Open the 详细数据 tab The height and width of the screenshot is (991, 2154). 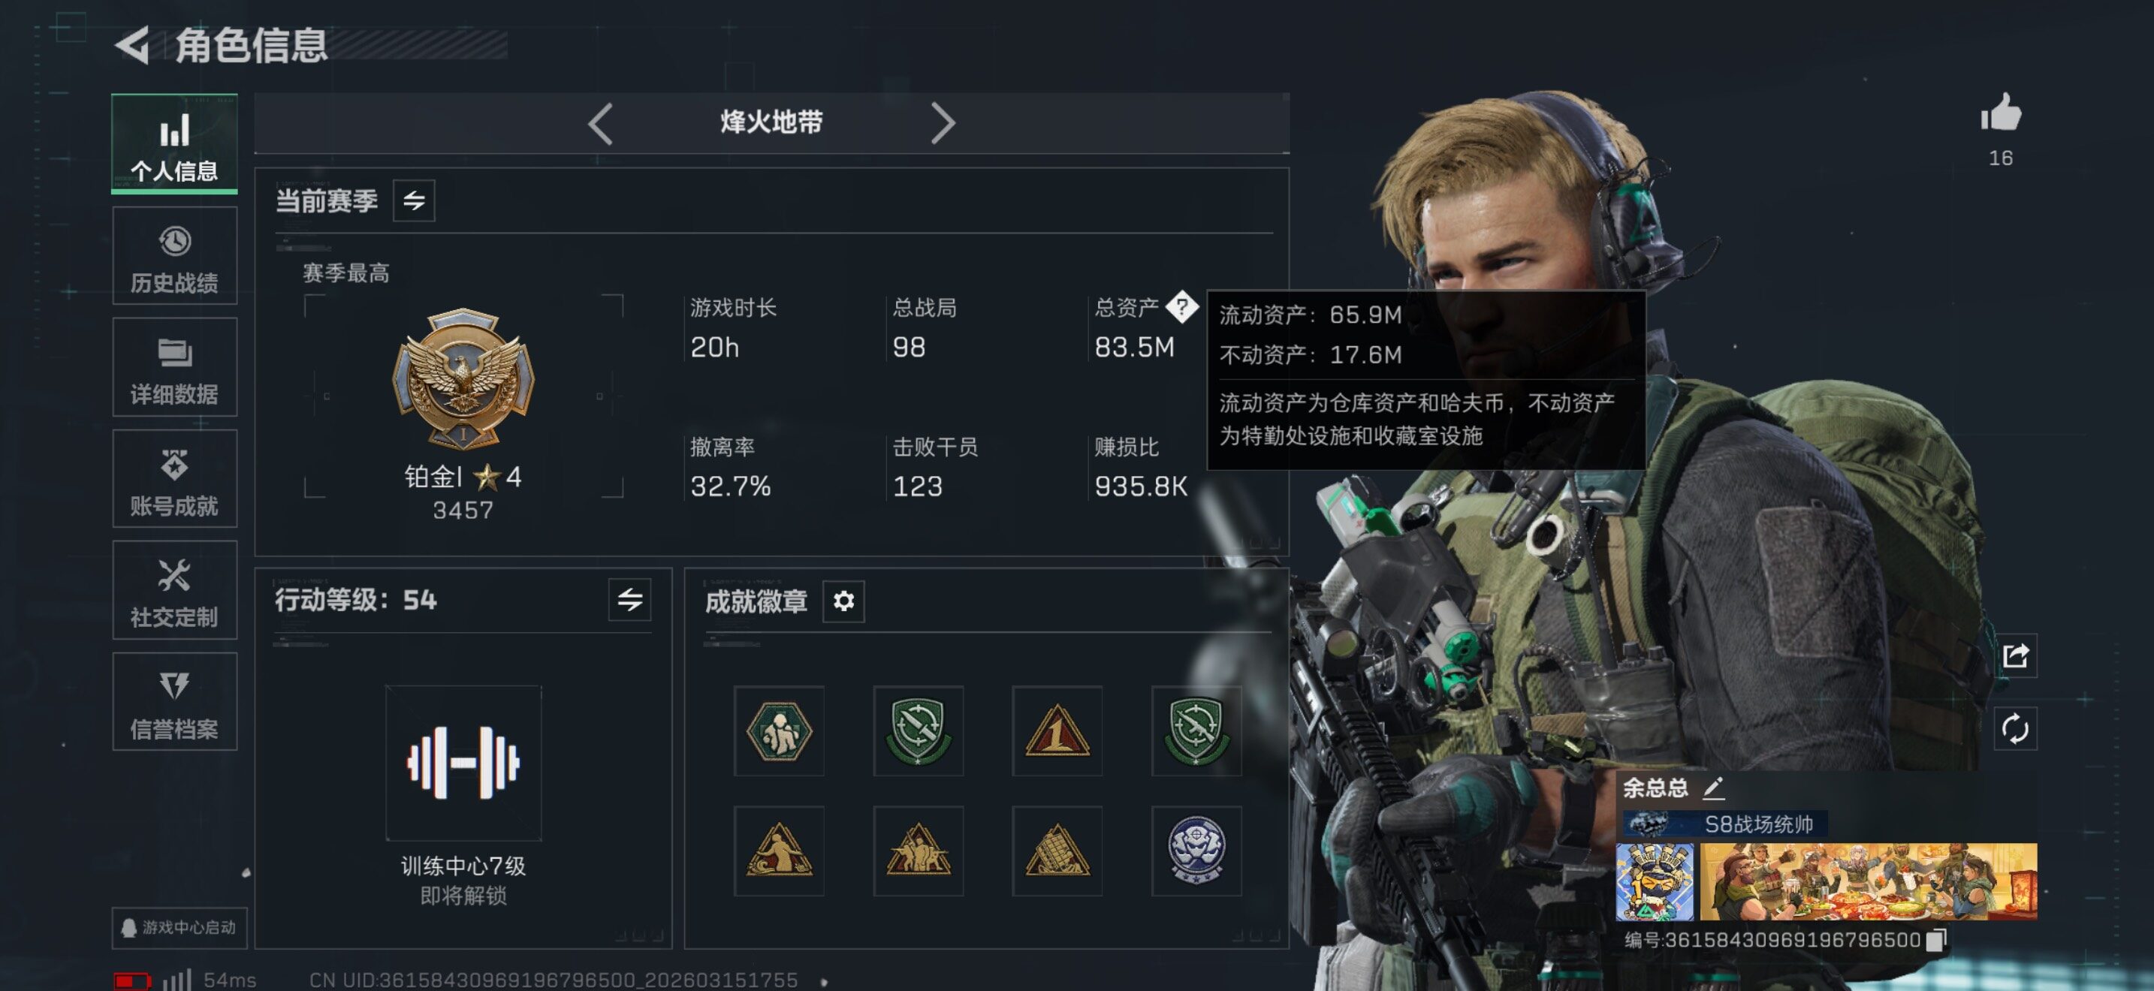175,367
